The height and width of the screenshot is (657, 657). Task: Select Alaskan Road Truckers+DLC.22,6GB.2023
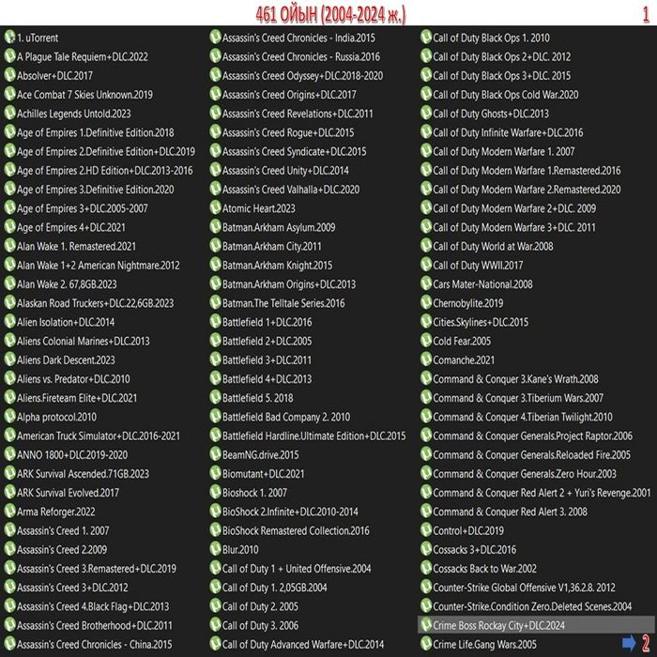click(95, 303)
